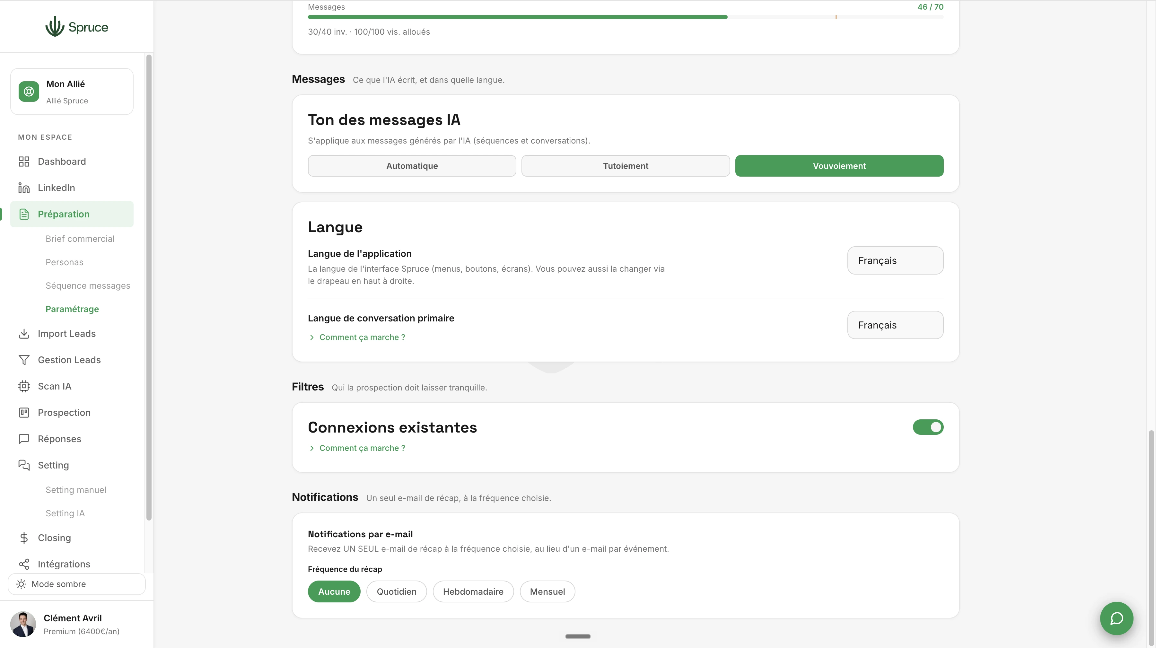The image size is (1156, 648).
Task: Go to Brief commercial submenu
Action: [x=80, y=239]
